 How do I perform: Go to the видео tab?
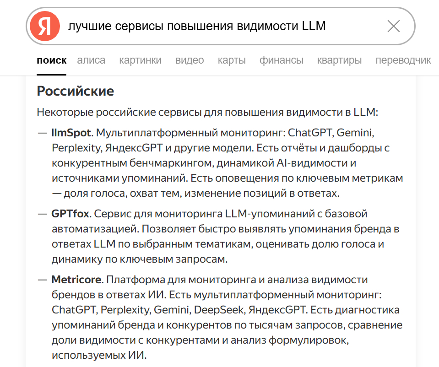click(x=190, y=60)
